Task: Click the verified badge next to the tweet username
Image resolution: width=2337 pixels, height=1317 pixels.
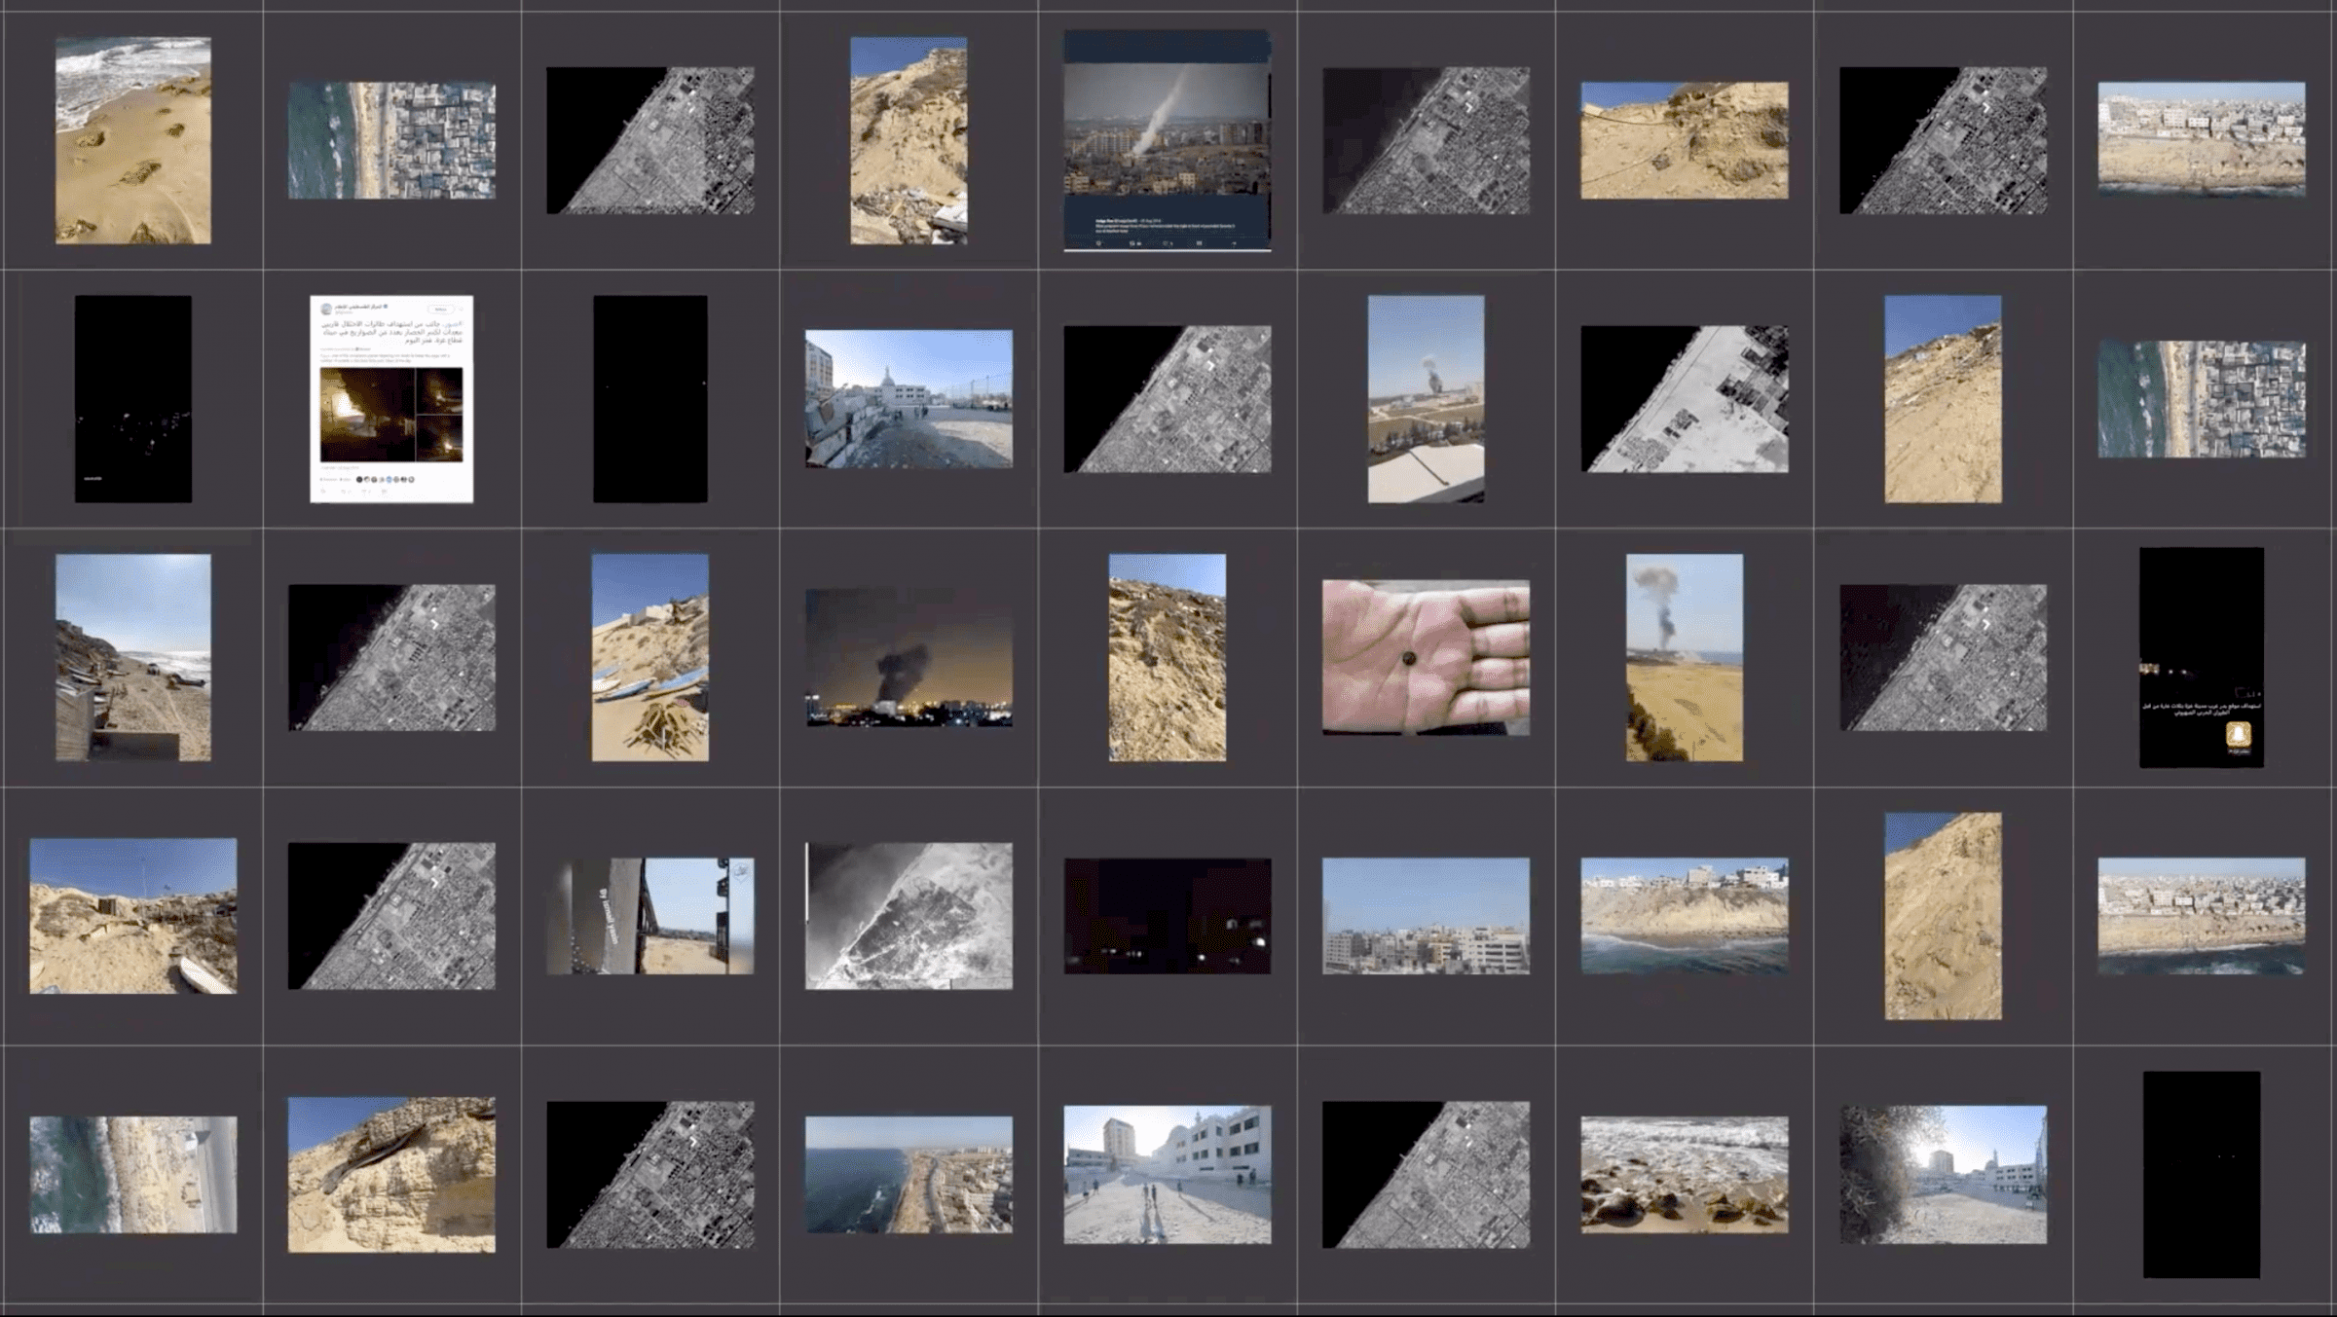Action: [386, 307]
